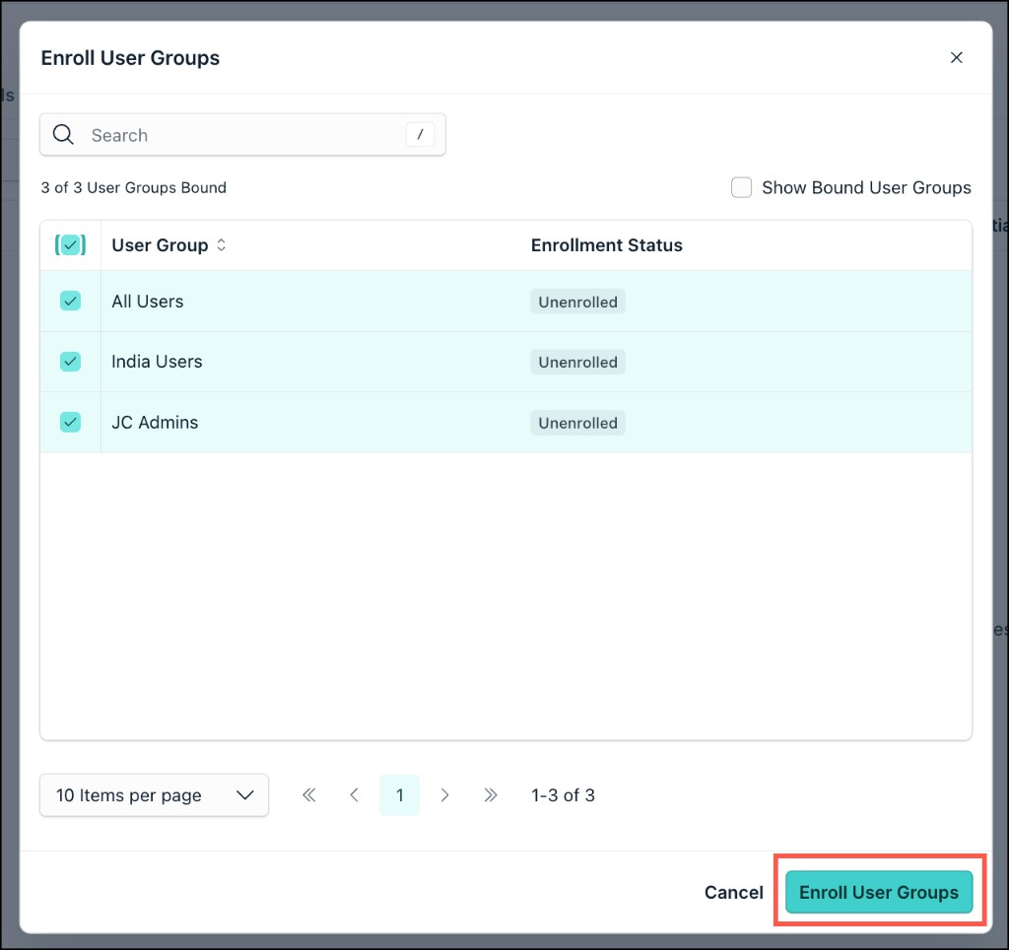Focus the Search input field
The width and height of the screenshot is (1009, 950).
point(242,135)
